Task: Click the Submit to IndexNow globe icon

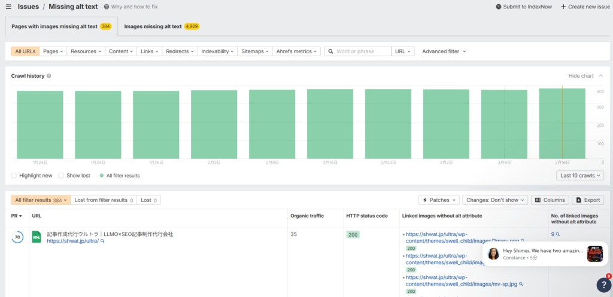Action: 499,7
